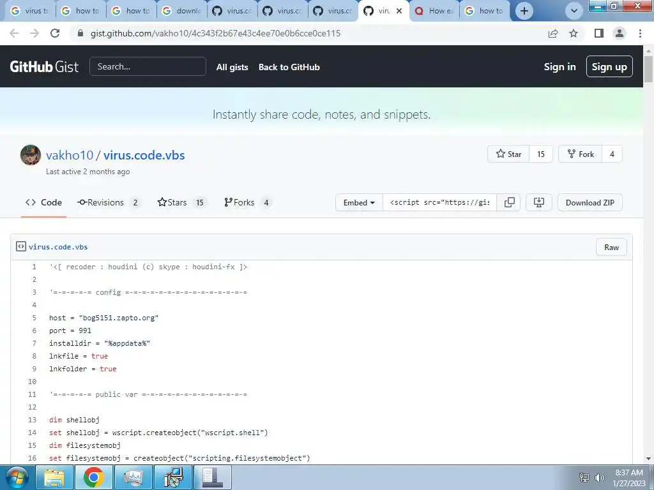View the Raw file

[611, 247]
